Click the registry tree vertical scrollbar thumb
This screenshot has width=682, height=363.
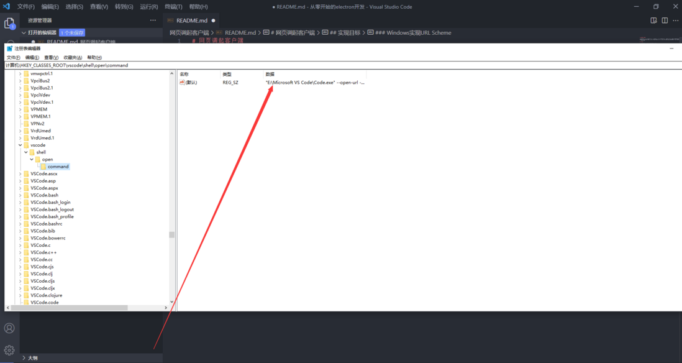click(x=172, y=234)
